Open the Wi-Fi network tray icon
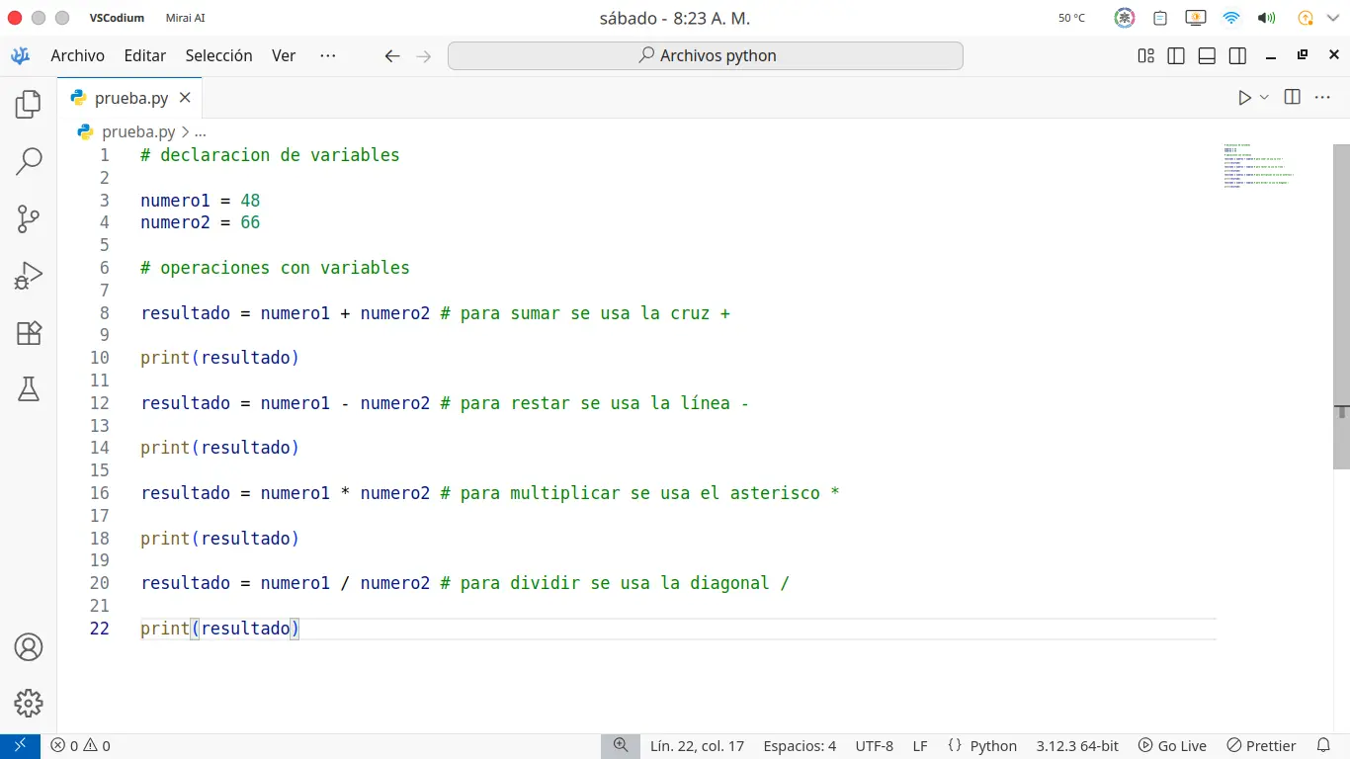 coord(1230,18)
